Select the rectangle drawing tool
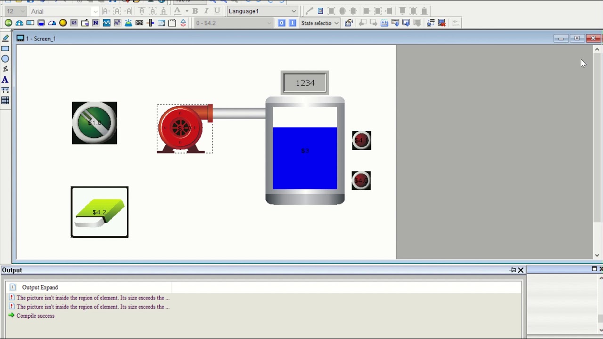 [5, 48]
